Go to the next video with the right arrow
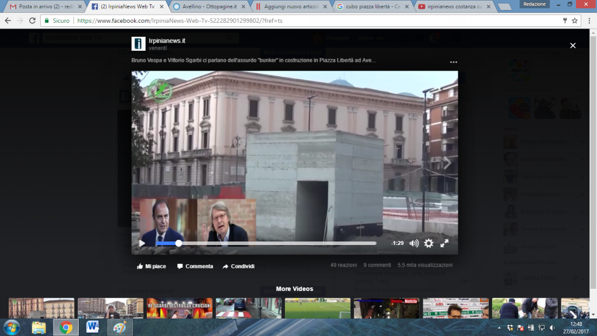The height and width of the screenshot is (336, 597). tap(447, 163)
